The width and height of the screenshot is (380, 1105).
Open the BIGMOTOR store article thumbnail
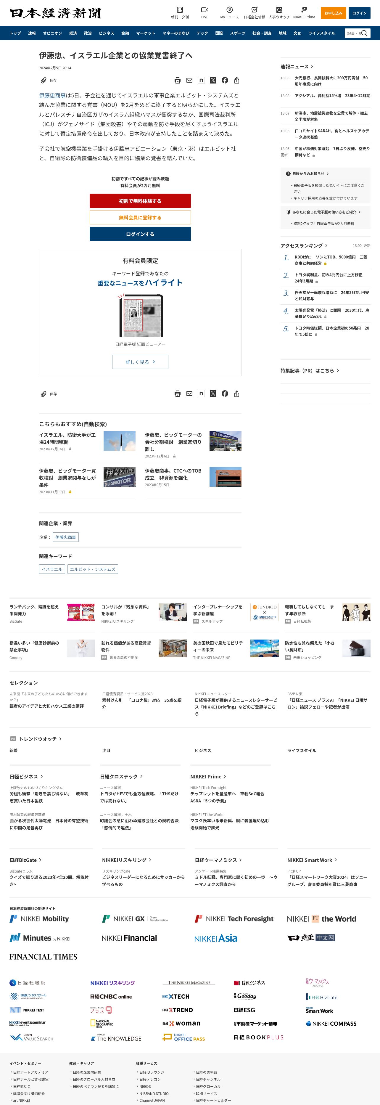tap(226, 441)
